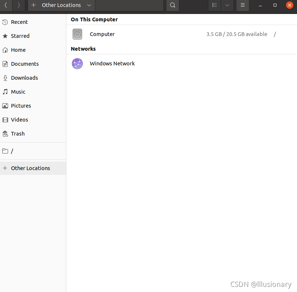297x292 pixels.
Task: Open the root filesystem bookmark
Action: coord(12,151)
